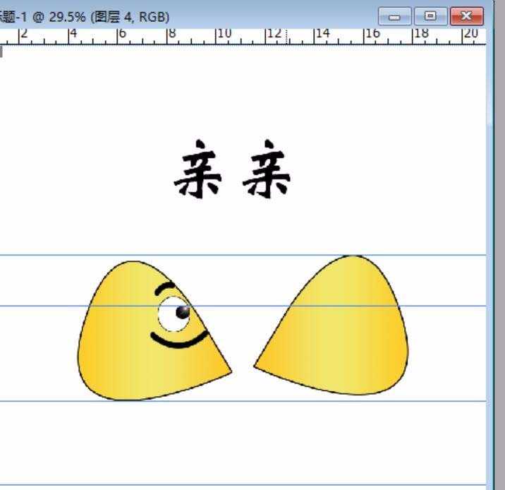505x490 pixels.
Task: Click the pointed tip of the right shape
Action: coord(257,365)
